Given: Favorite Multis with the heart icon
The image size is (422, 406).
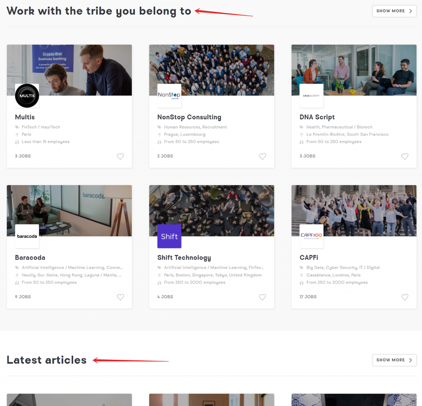Looking at the screenshot, I should [120, 156].
